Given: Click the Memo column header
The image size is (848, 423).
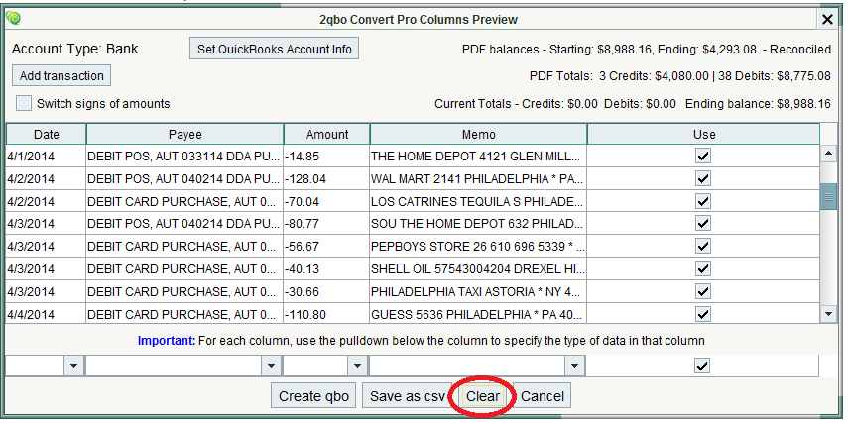Looking at the screenshot, I should [x=478, y=134].
